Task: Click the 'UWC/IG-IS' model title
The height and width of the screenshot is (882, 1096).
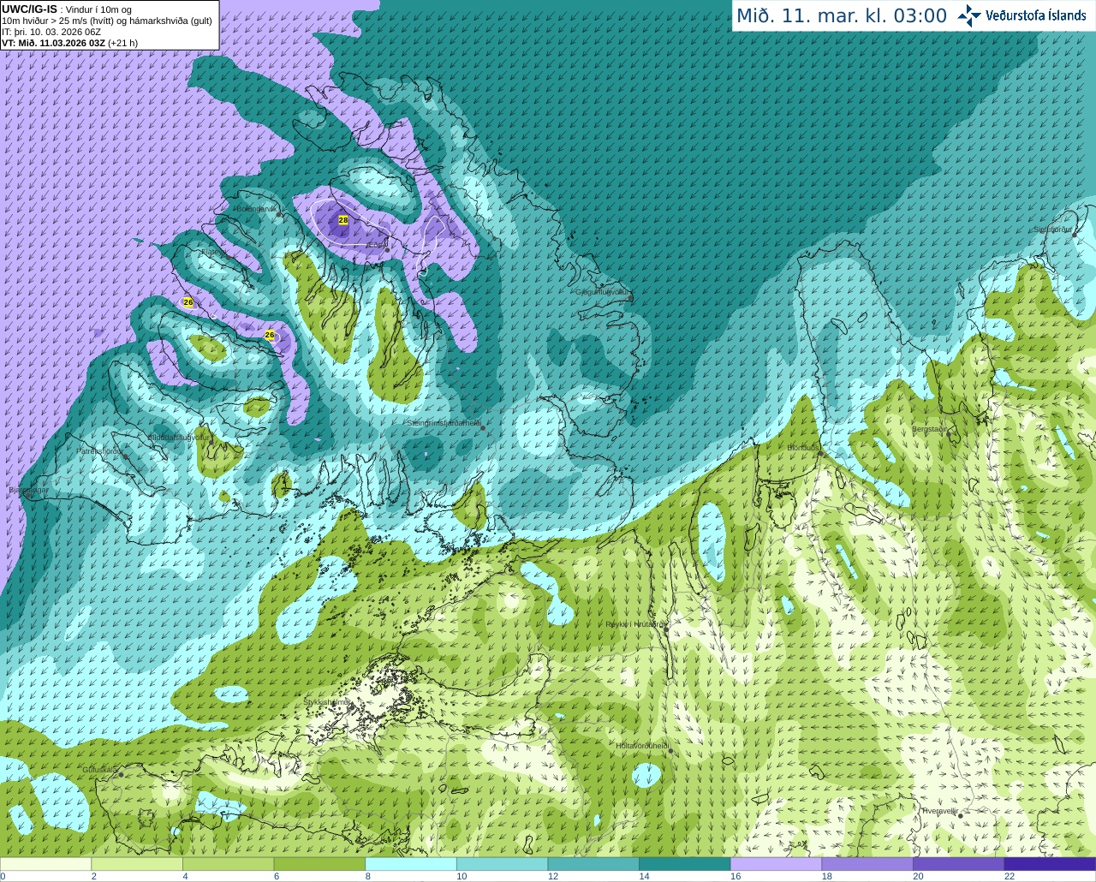Action: click(x=30, y=9)
